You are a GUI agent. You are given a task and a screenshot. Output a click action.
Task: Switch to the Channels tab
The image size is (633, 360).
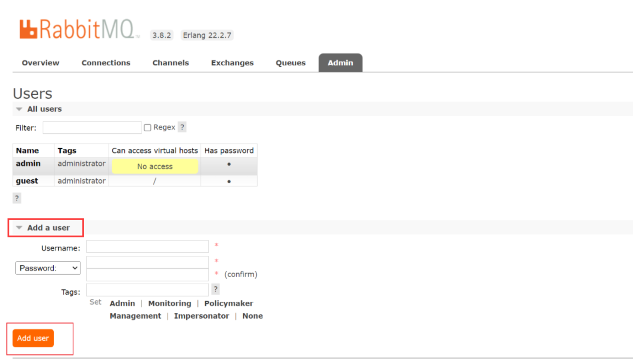[x=171, y=63]
